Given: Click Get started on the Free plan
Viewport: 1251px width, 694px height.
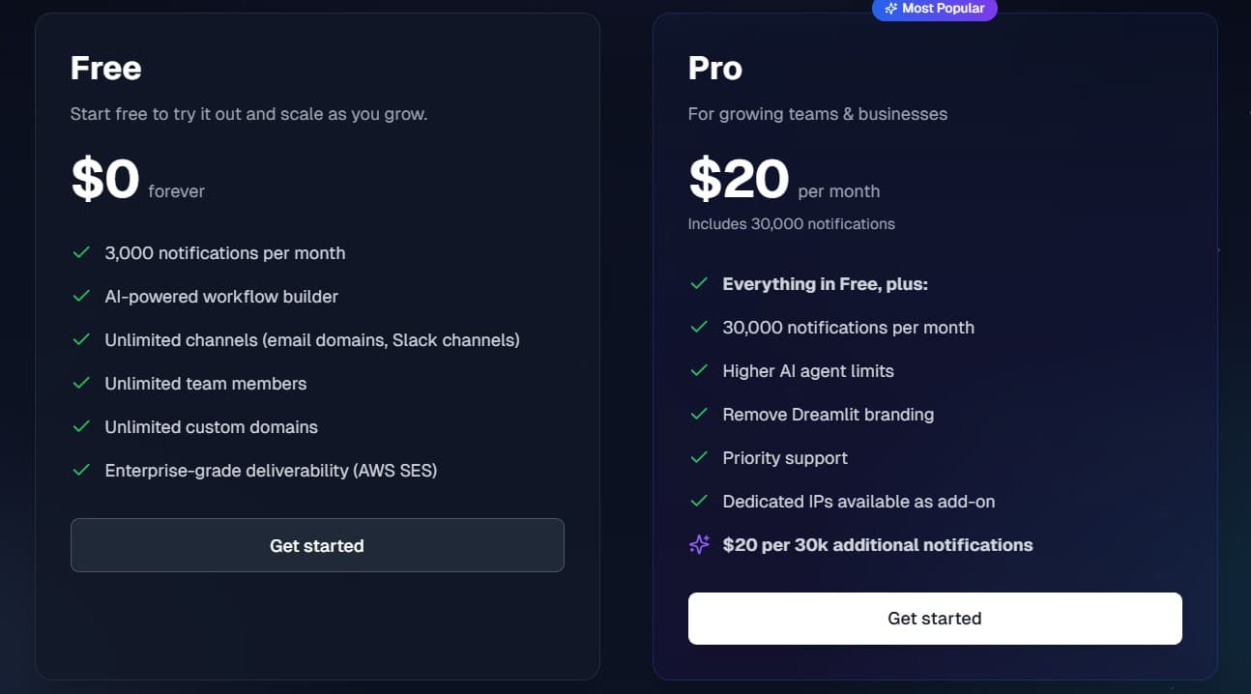Looking at the screenshot, I should [x=317, y=545].
